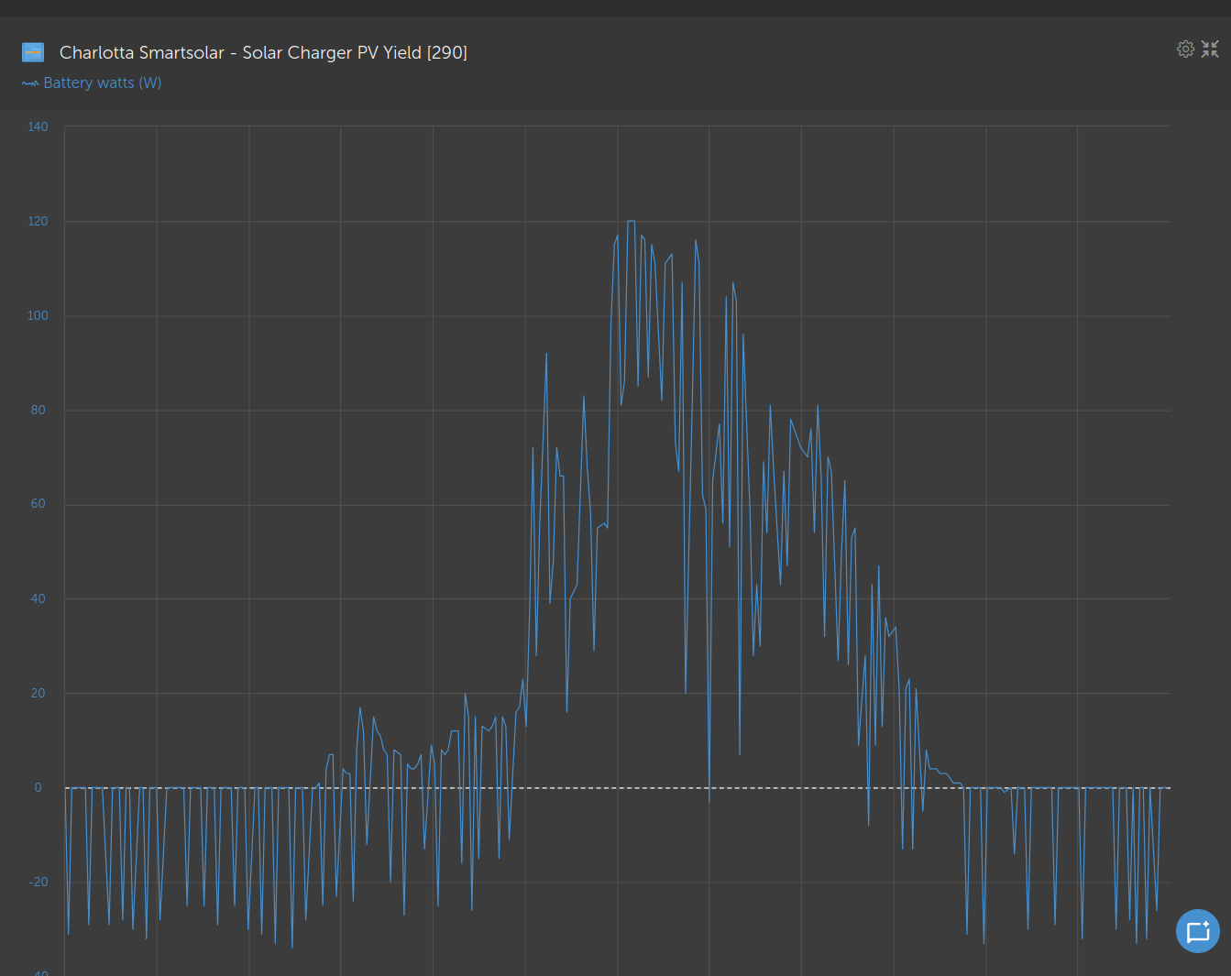
Task: Toggle the Battery watts (W) legend series
Action: tap(92, 82)
